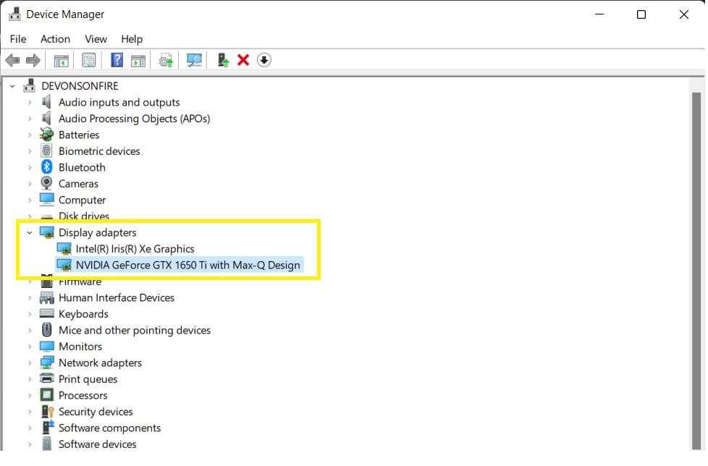Select NVIDIA GeForce GTX 1650 Ti device

pos(187,265)
